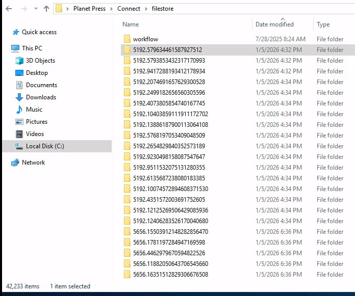Click the Type column header
The image size is (355, 296).
pyautogui.click(x=323, y=24)
